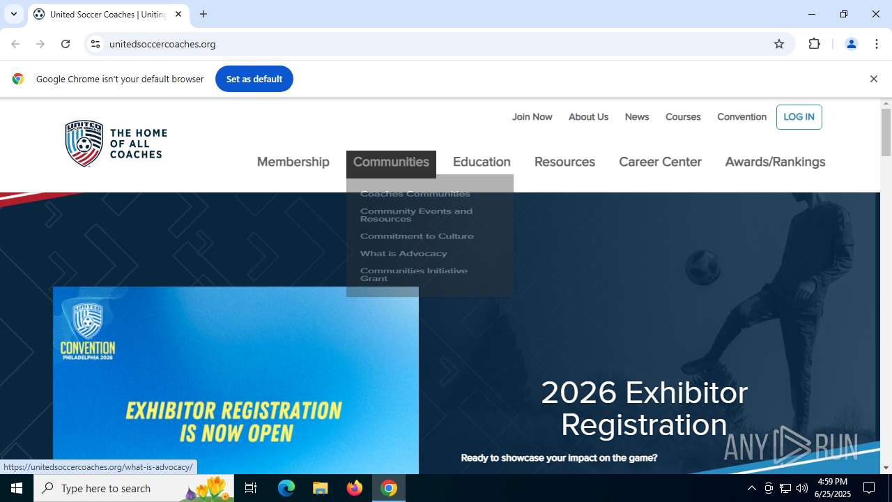Viewport: 892px width, 502px height.
Task: Open the Windows notification center
Action: (869, 488)
